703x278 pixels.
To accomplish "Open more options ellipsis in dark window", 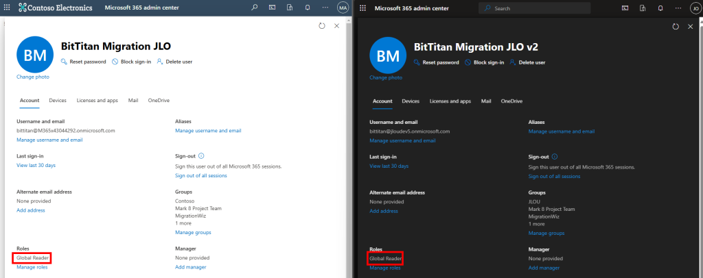I will pyautogui.click(x=678, y=8).
